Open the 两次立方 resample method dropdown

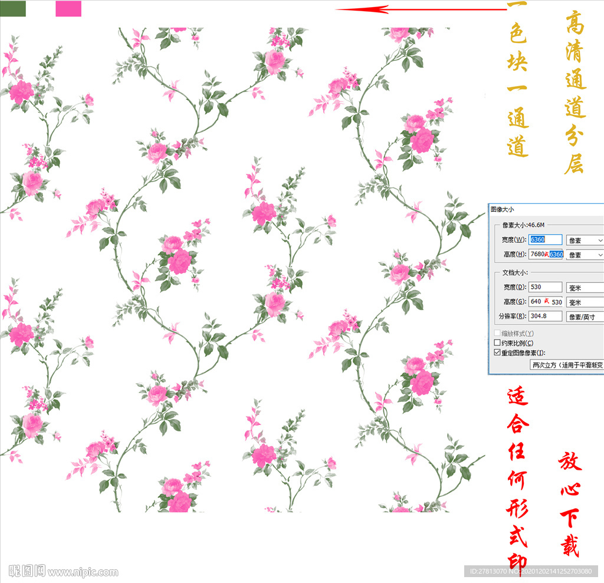click(x=567, y=365)
